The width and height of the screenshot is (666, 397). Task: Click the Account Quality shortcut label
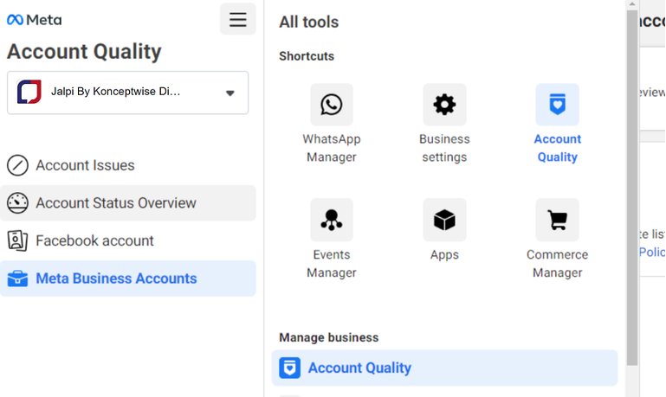coord(558,148)
